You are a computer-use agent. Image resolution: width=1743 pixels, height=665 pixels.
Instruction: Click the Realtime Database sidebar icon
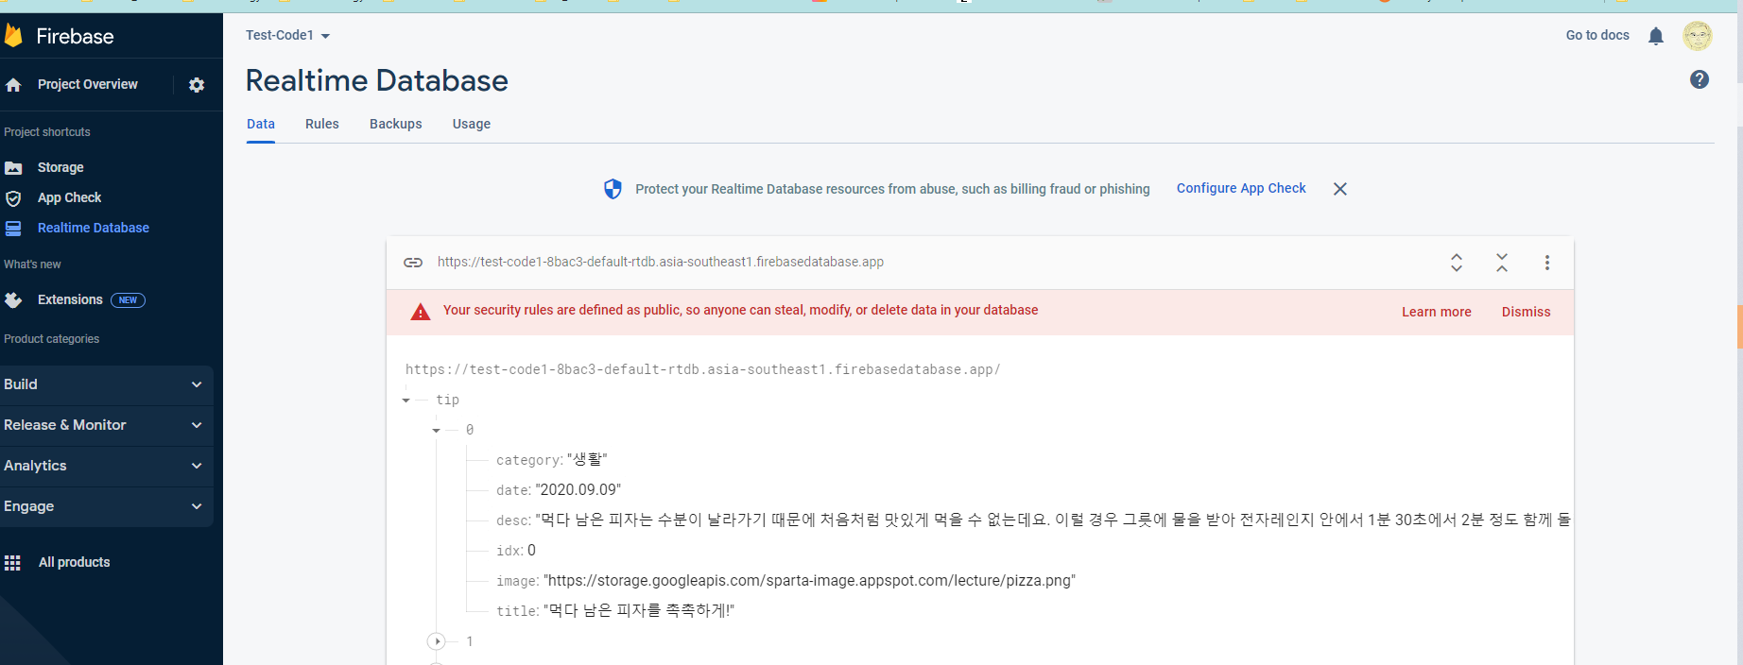(13, 229)
